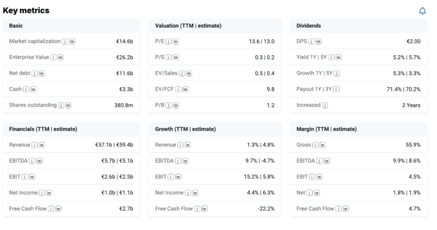Click the P/E info icon
The width and height of the screenshot is (437, 230).
168,42
